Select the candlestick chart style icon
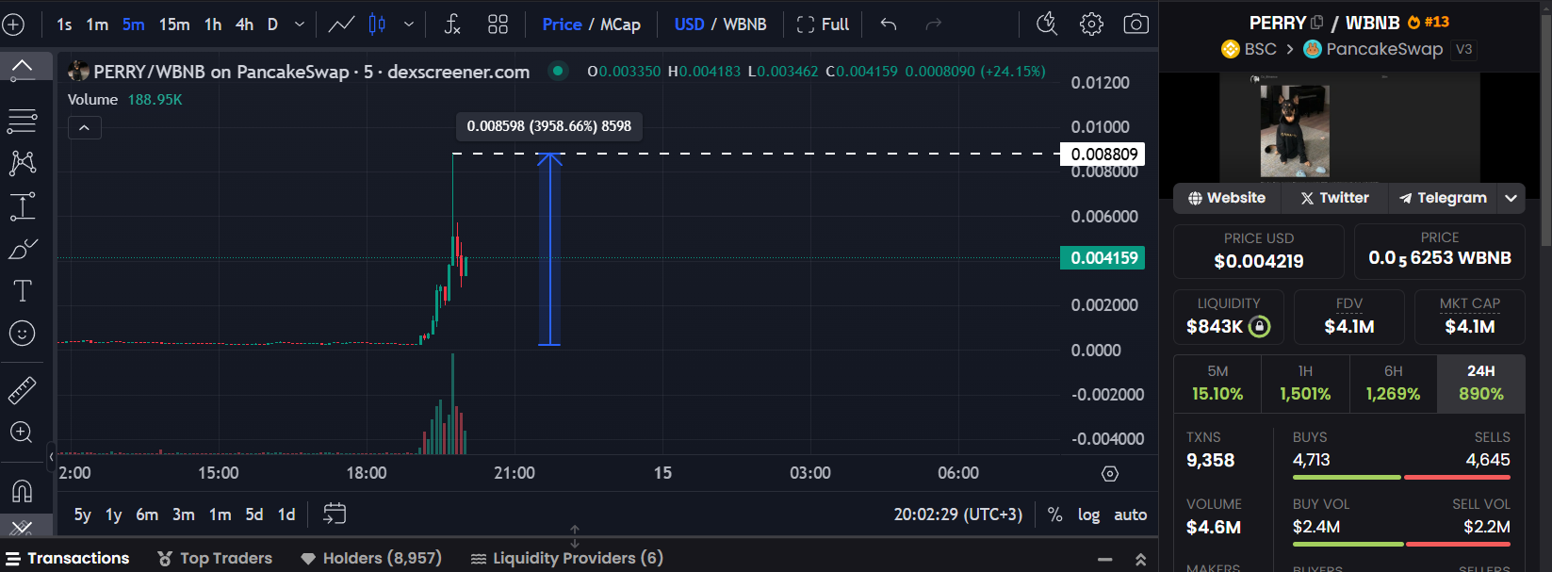Screen dimensions: 1552x572 point(377,25)
